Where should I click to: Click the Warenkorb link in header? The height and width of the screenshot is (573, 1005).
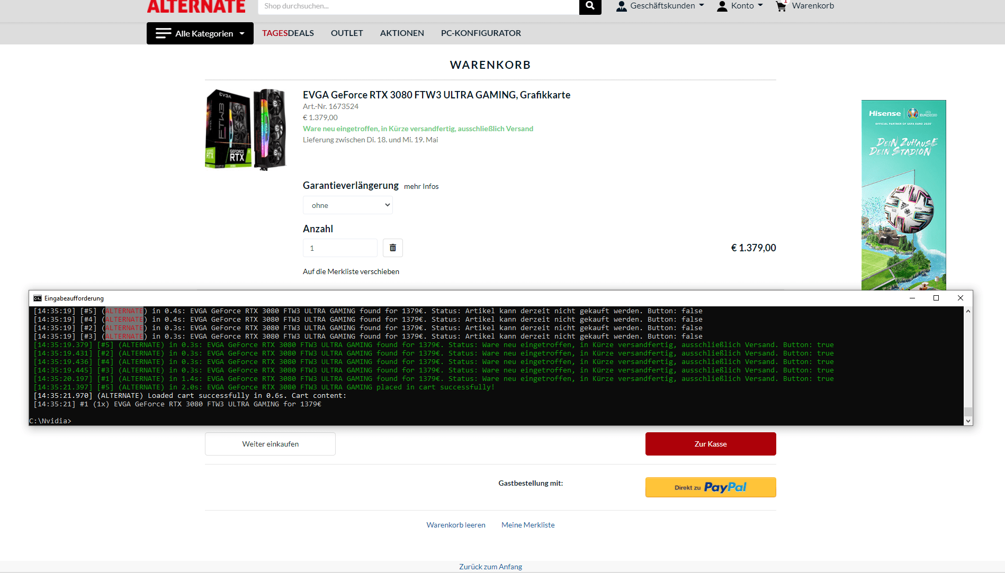click(813, 6)
